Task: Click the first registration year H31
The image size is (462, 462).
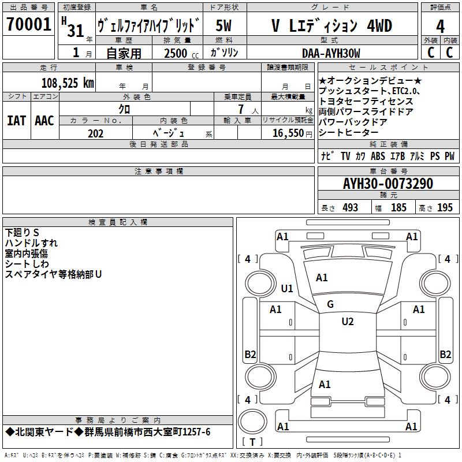Action: pos(73,27)
